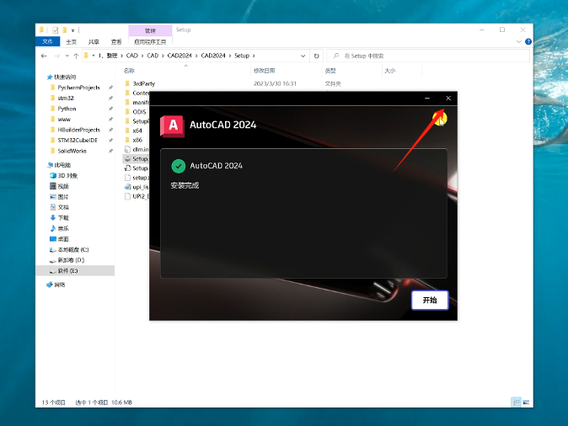Select the manifest folder icon
The width and height of the screenshot is (568, 426).
pyautogui.click(x=127, y=102)
